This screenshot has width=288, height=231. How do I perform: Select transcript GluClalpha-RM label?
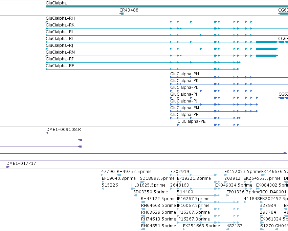point(60,52)
